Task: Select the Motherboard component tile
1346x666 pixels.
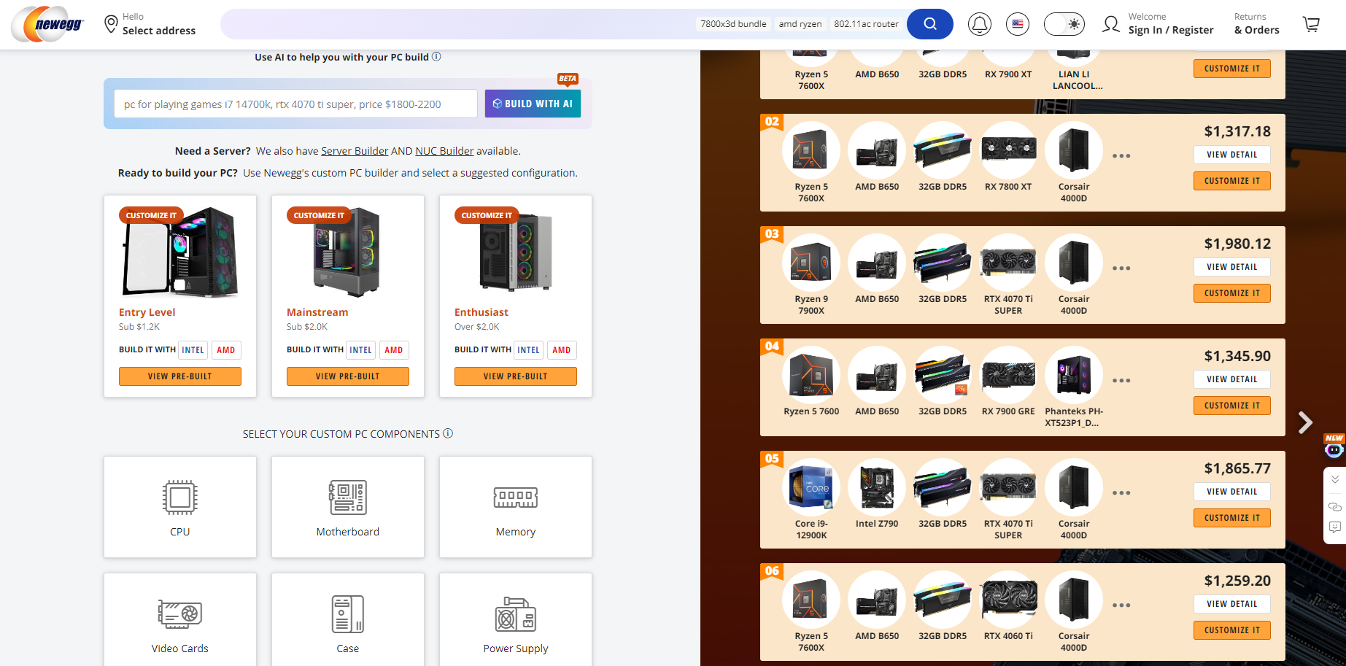Action: pyautogui.click(x=348, y=507)
